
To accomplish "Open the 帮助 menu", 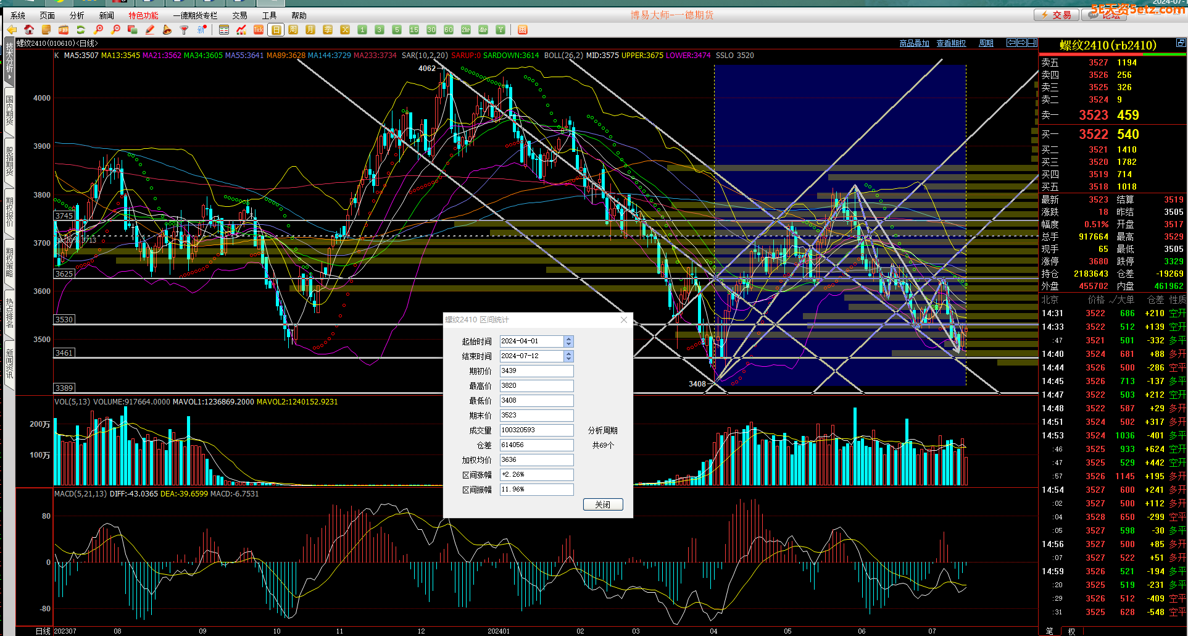I will point(299,15).
